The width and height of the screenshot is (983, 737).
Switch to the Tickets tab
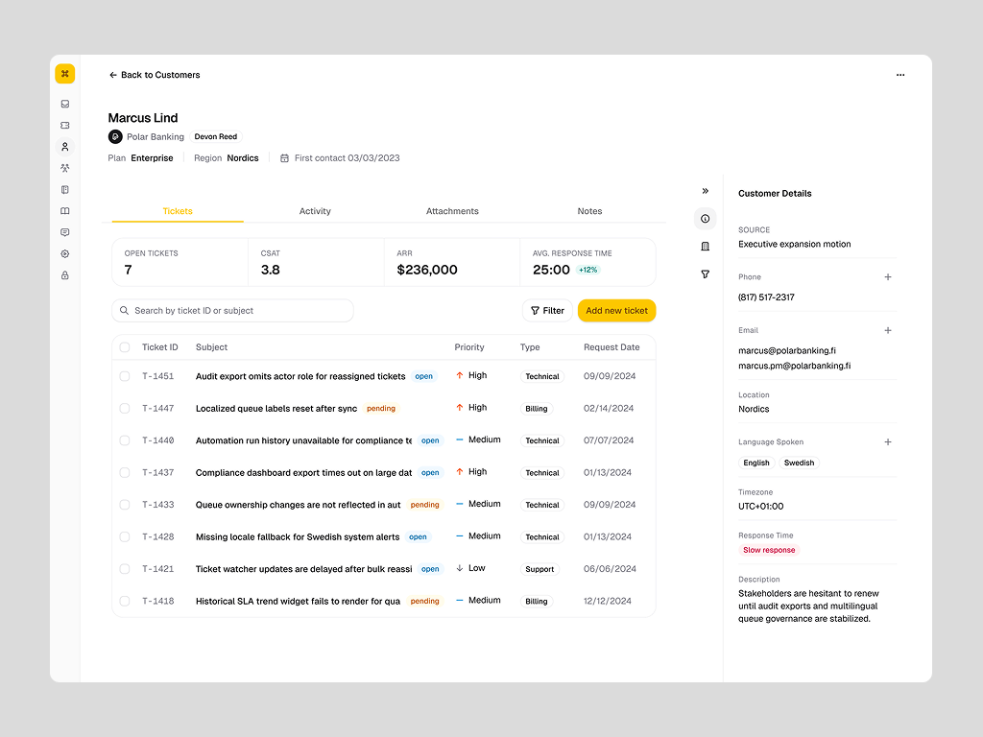pyautogui.click(x=178, y=211)
